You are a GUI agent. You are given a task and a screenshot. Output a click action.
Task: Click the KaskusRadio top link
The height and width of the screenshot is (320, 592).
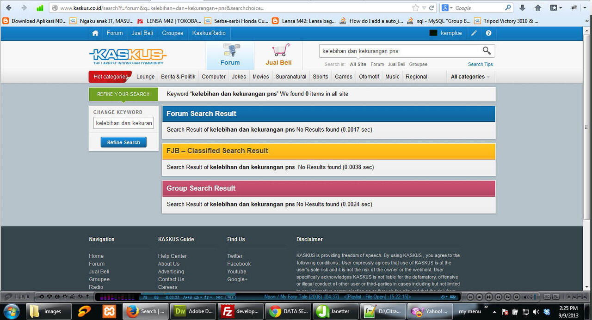click(209, 33)
